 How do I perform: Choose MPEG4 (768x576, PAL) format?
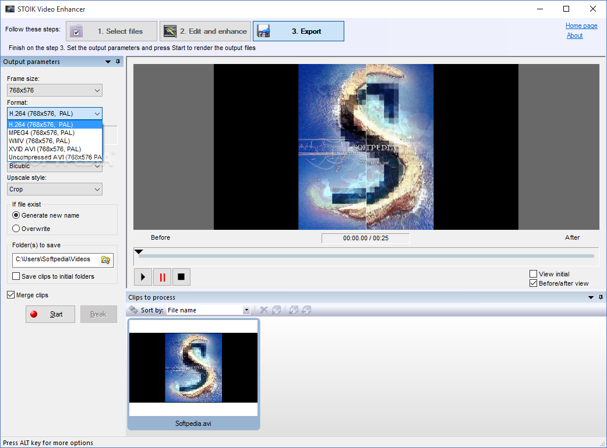click(x=55, y=133)
